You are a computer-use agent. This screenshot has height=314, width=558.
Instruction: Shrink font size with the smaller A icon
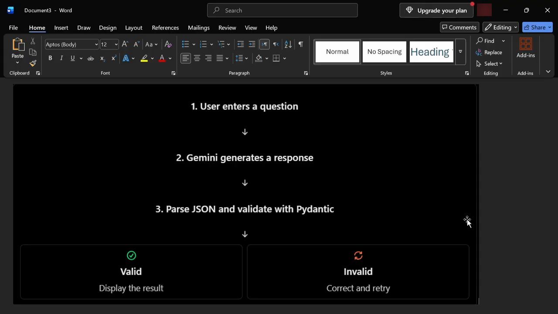coord(136,44)
